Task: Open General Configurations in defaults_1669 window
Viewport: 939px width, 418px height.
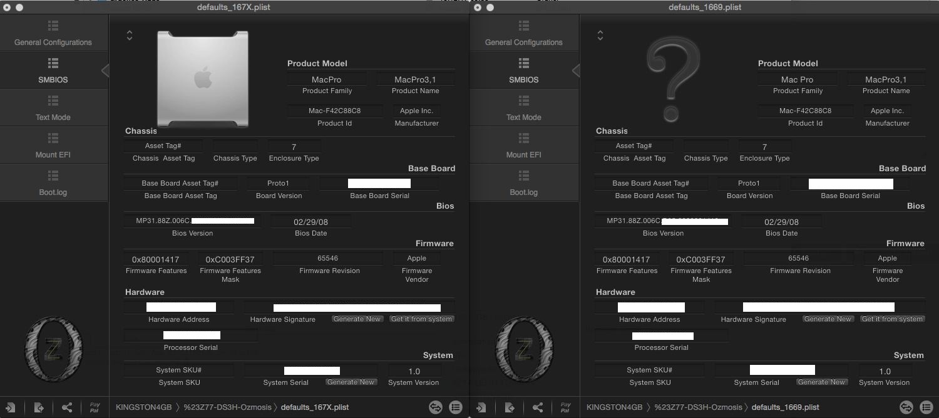Action: [524, 34]
